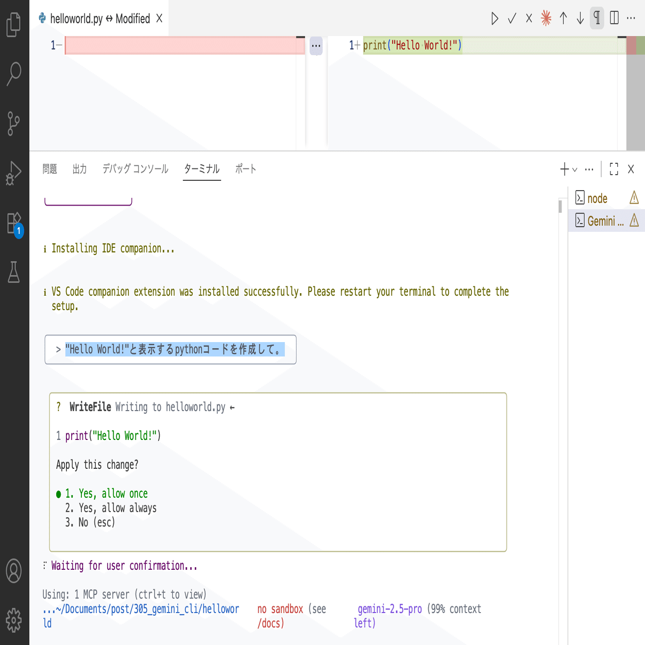Click the warning icon on Gemini terminal
The image size is (645, 645).
tap(634, 220)
